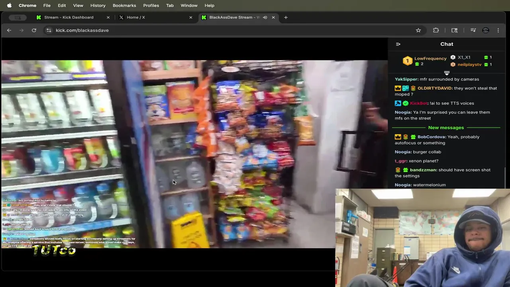The width and height of the screenshot is (510, 287).
Task: Go back to the previous page
Action: (x=9, y=30)
